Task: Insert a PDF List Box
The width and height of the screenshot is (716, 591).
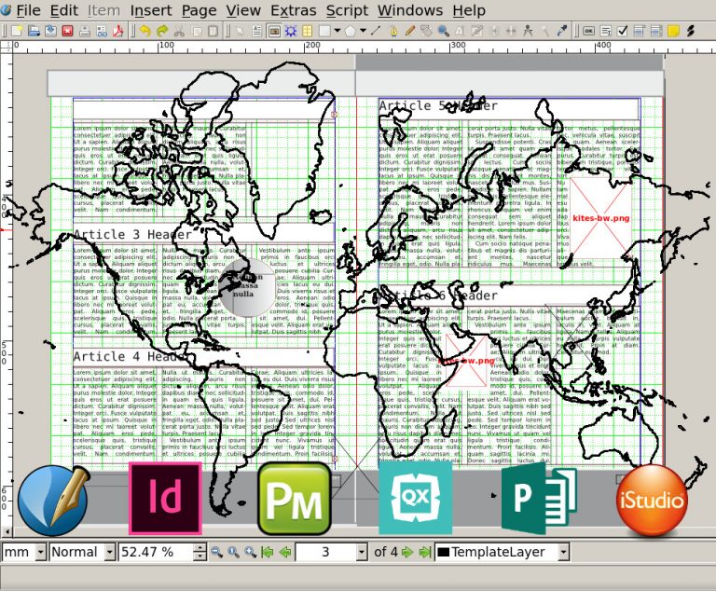Action: [656, 31]
